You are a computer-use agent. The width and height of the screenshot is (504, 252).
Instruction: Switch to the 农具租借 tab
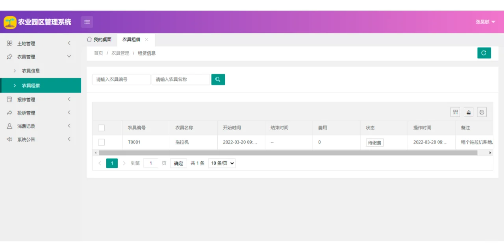coord(136,39)
